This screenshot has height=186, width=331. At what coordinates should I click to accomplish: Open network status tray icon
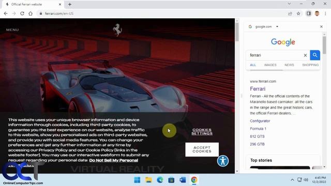pos(299,180)
